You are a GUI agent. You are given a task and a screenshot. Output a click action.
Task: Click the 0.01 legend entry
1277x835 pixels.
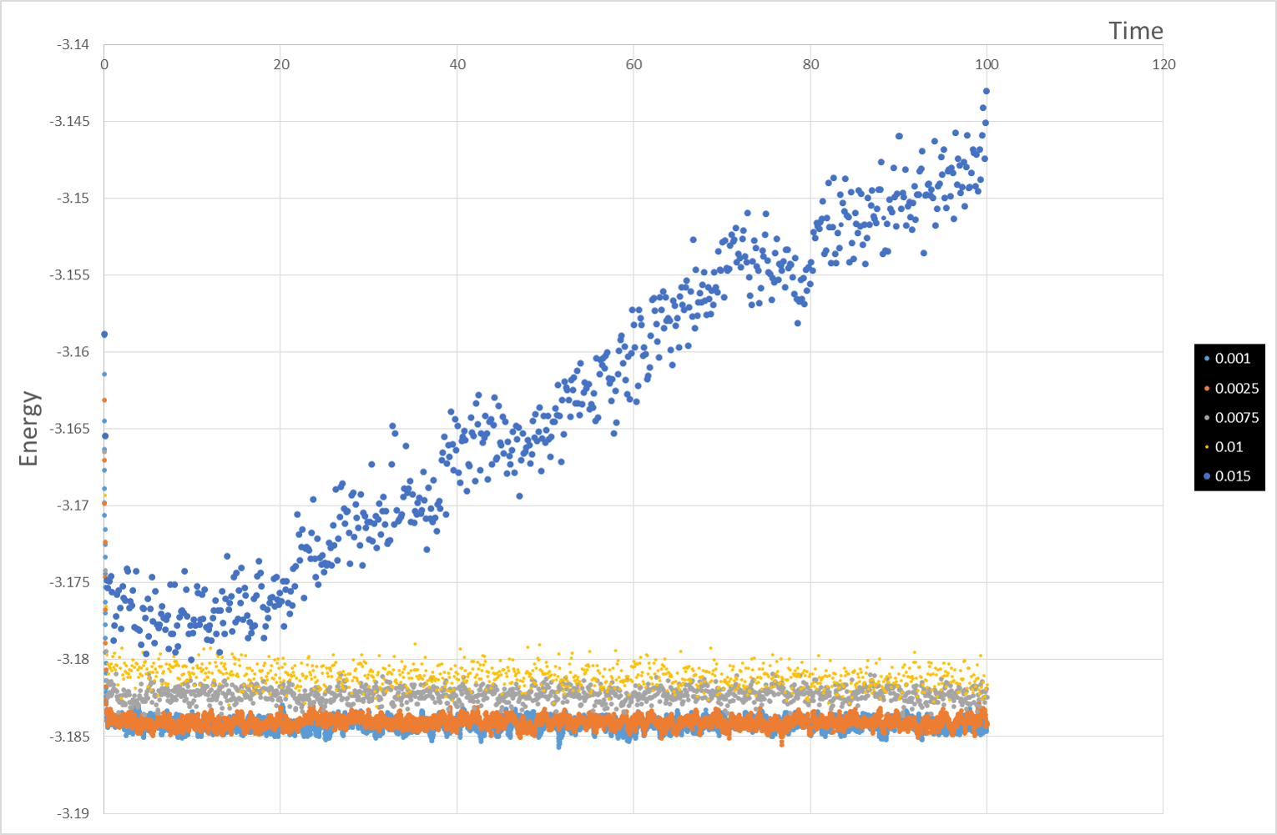1224,447
